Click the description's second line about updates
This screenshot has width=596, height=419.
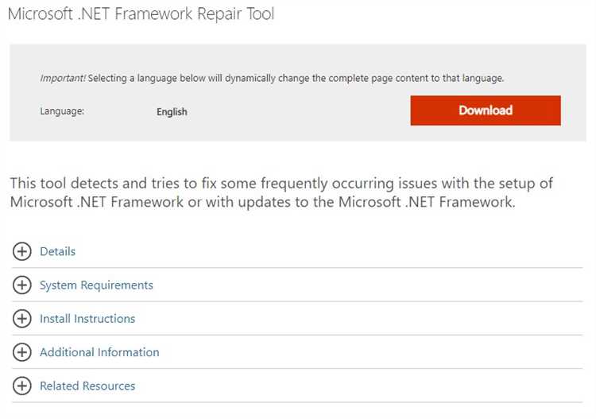tap(263, 202)
